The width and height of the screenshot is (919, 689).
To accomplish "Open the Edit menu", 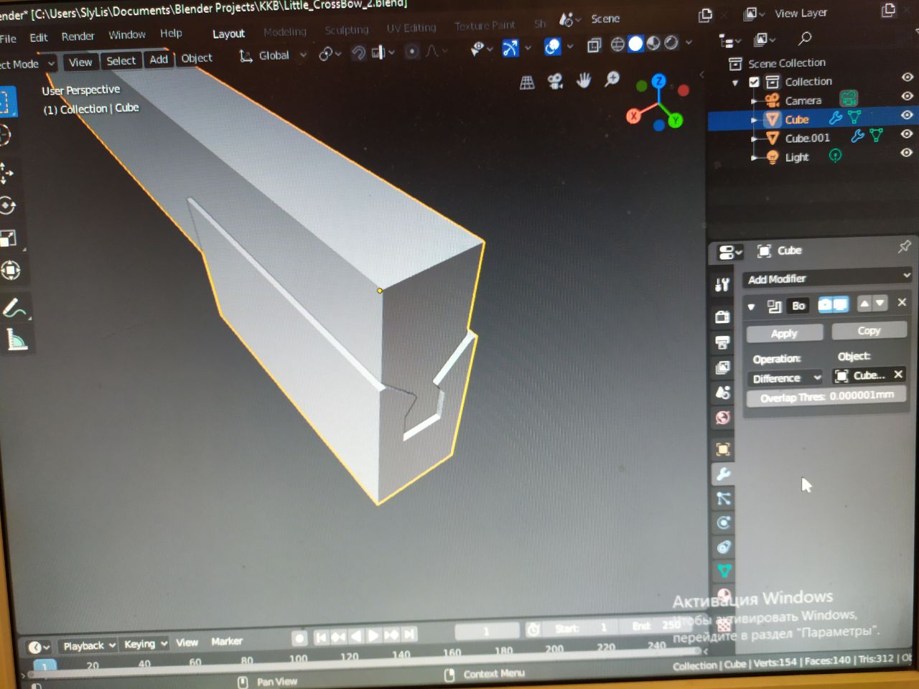I will pyautogui.click(x=39, y=37).
